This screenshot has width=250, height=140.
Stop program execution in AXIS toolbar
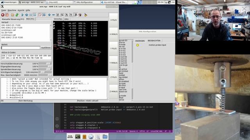35,15
